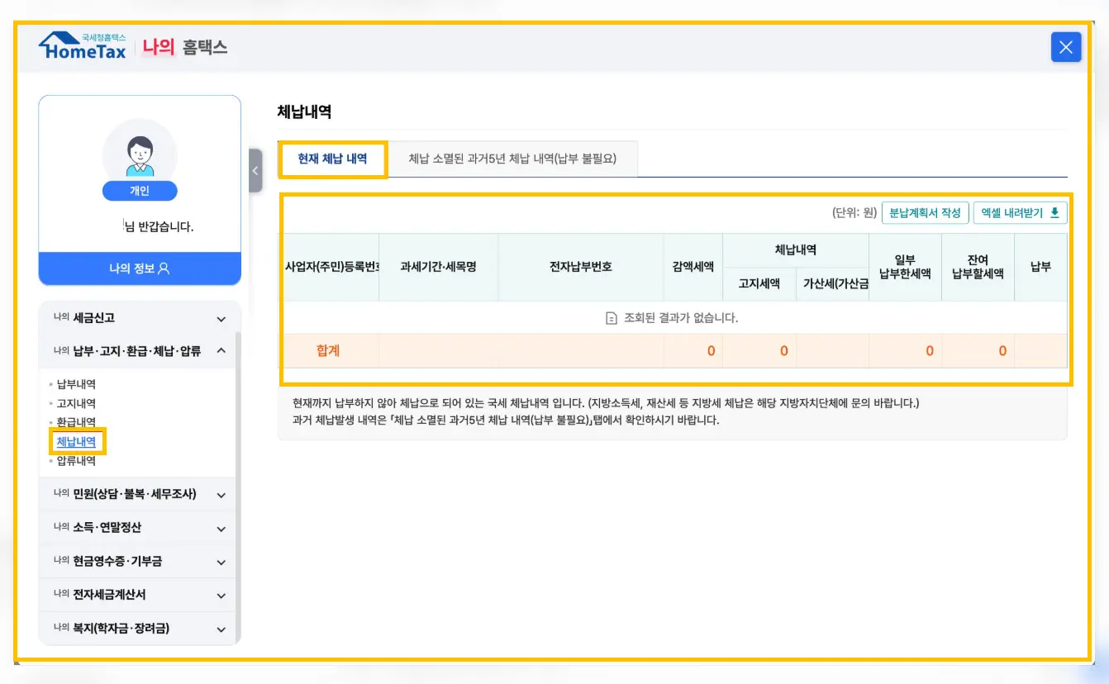Open 체납내역 menu link
Viewport: 1109px width, 684px height.
click(77, 442)
